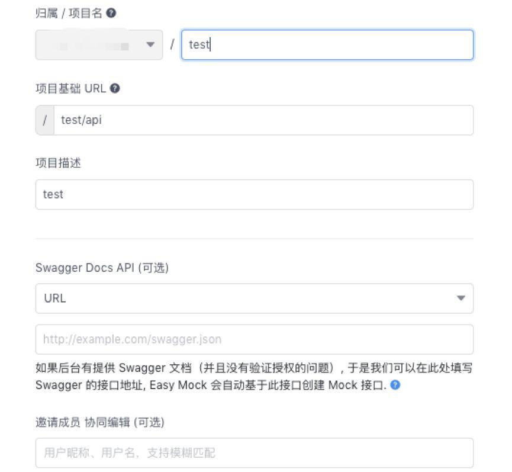
Task: Click the 项目基础 URL label text
Action: coord(70,88)
